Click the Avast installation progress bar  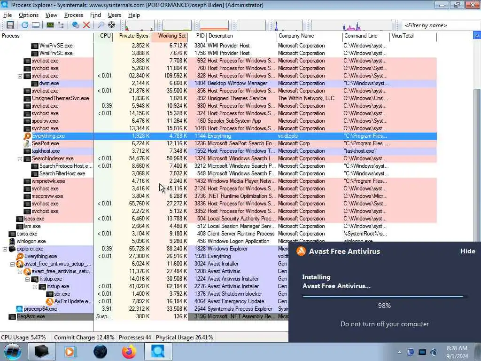384,297
